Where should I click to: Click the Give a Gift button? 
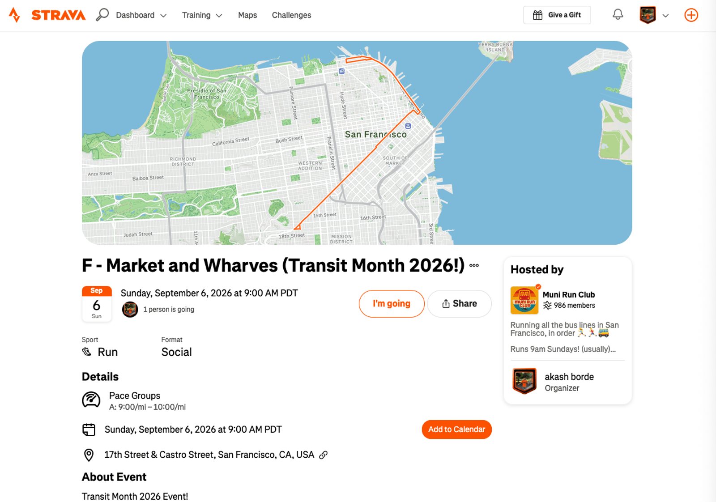point(557,15)
